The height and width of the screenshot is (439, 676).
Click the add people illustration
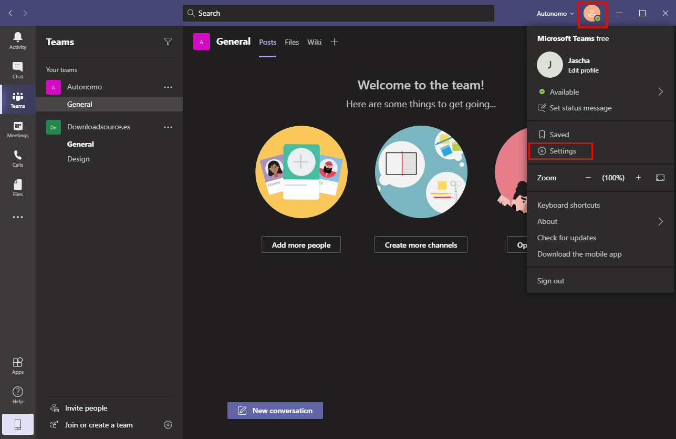pos(301,172)
